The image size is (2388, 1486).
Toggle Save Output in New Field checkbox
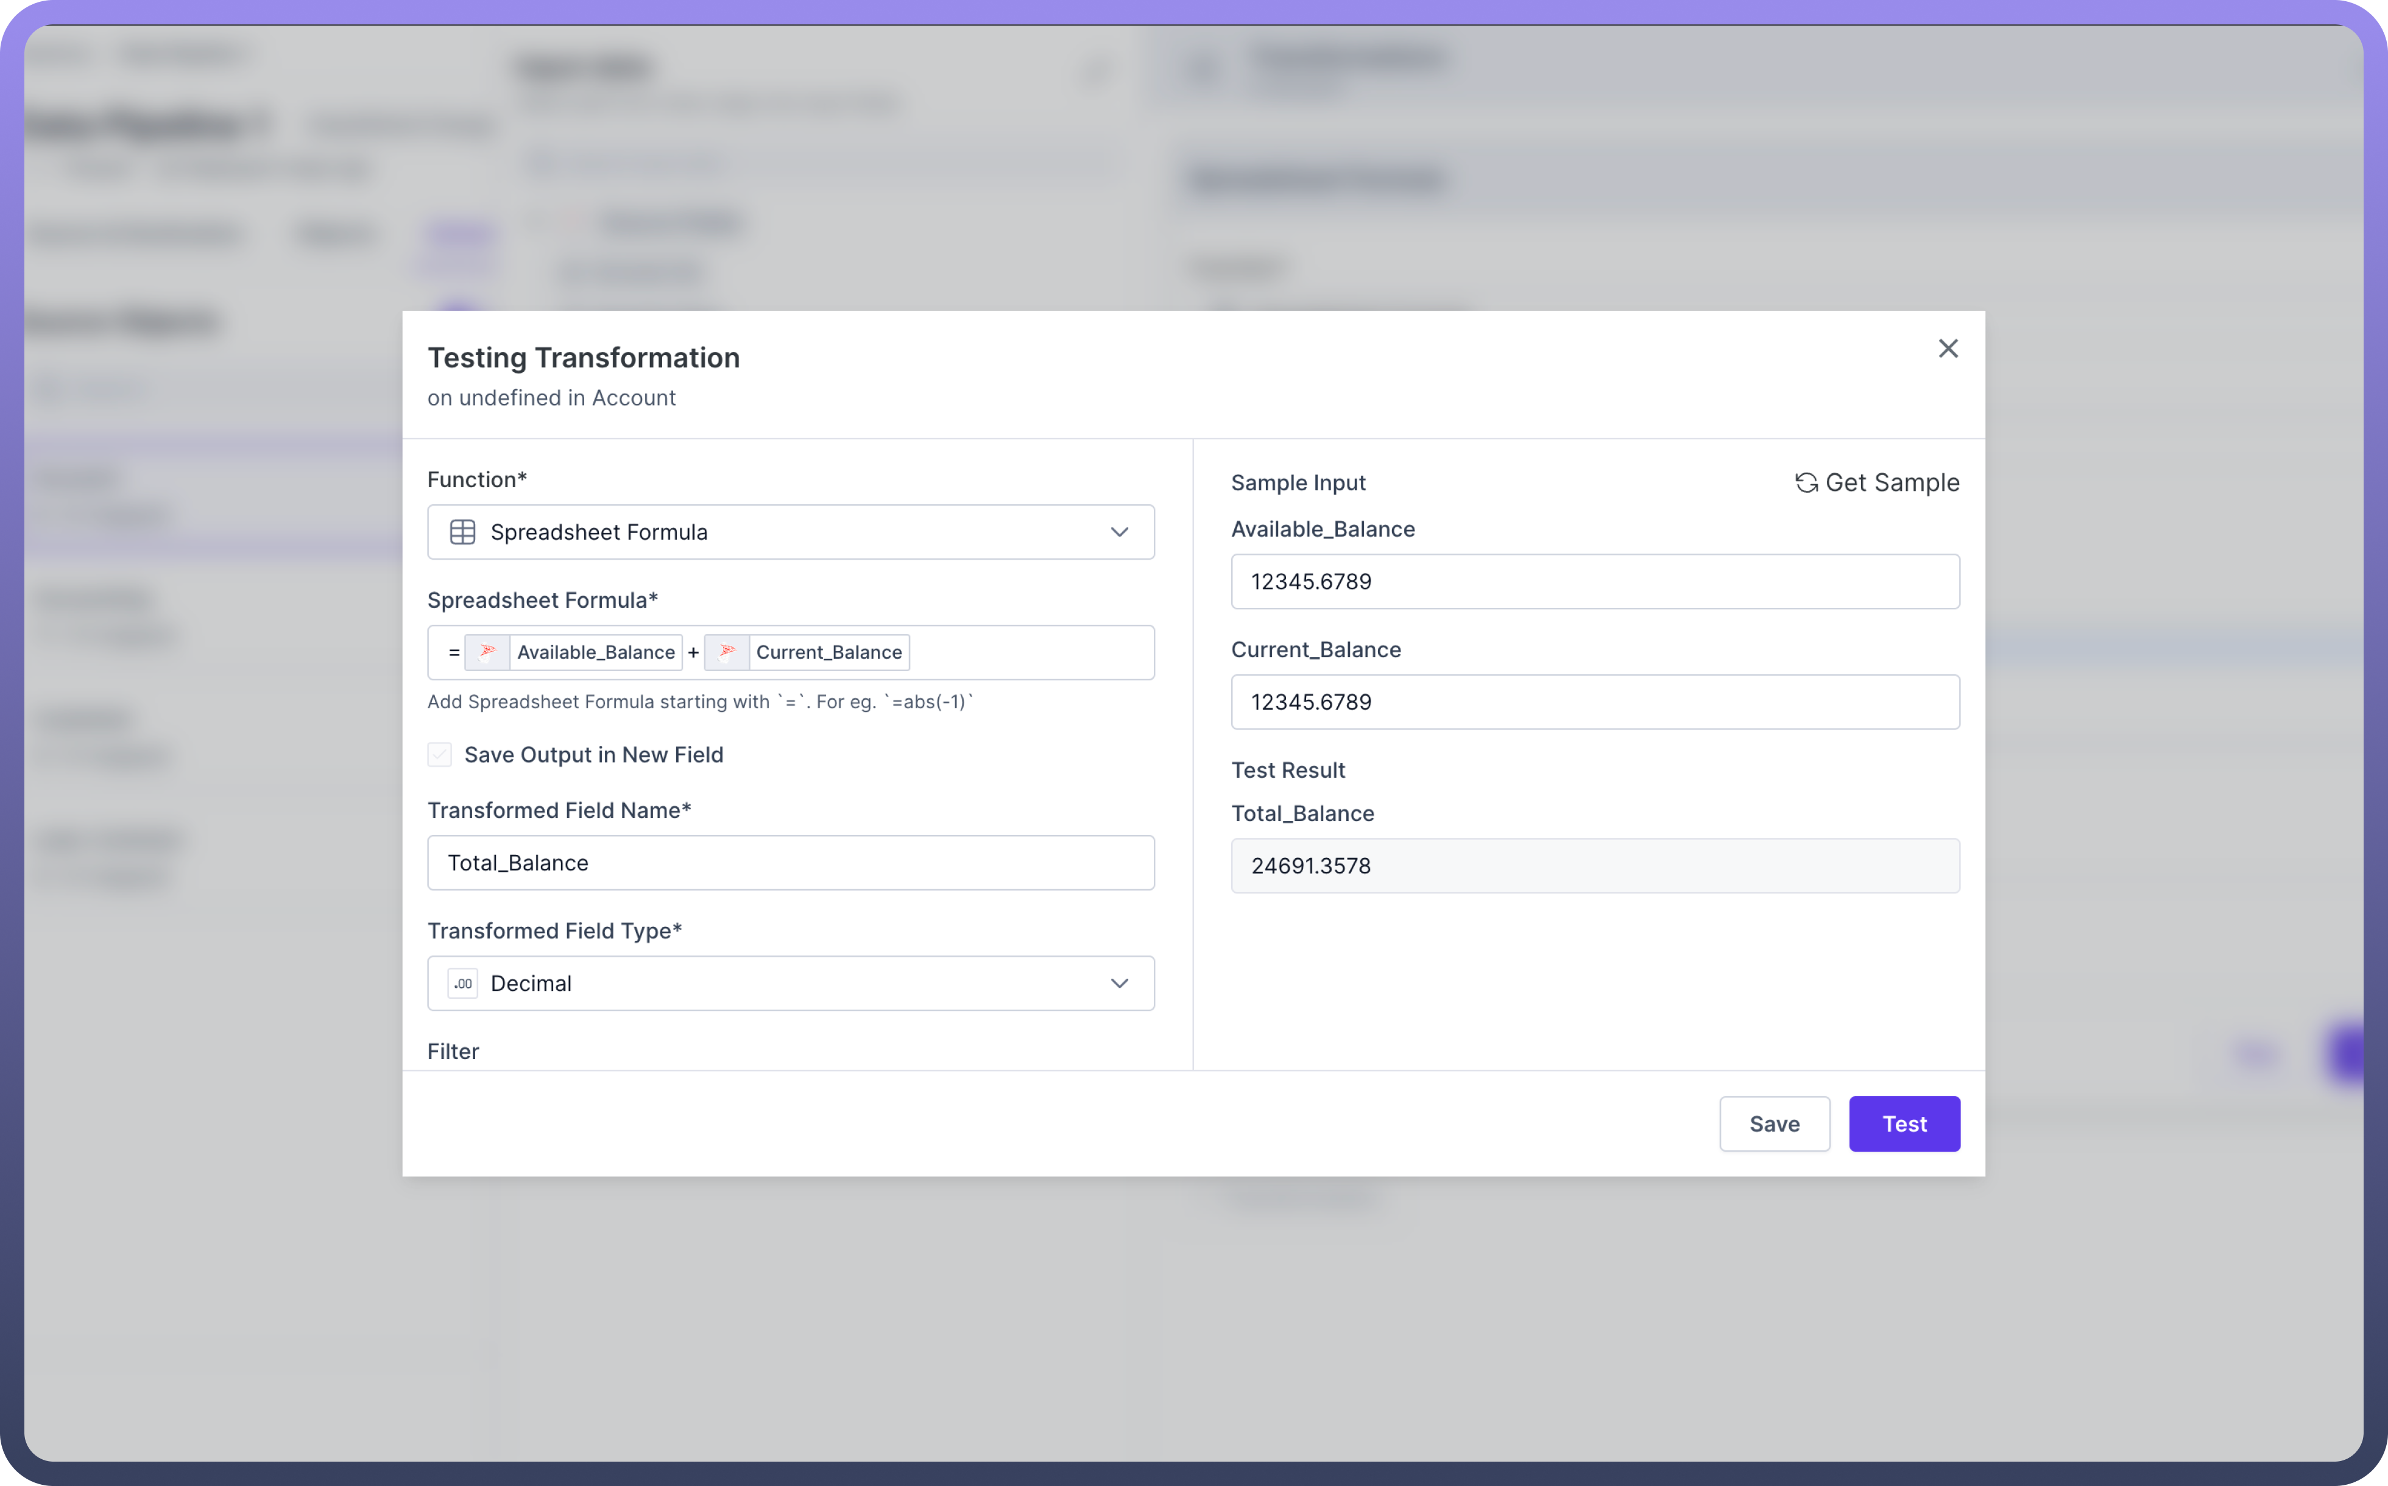point(439,755)
